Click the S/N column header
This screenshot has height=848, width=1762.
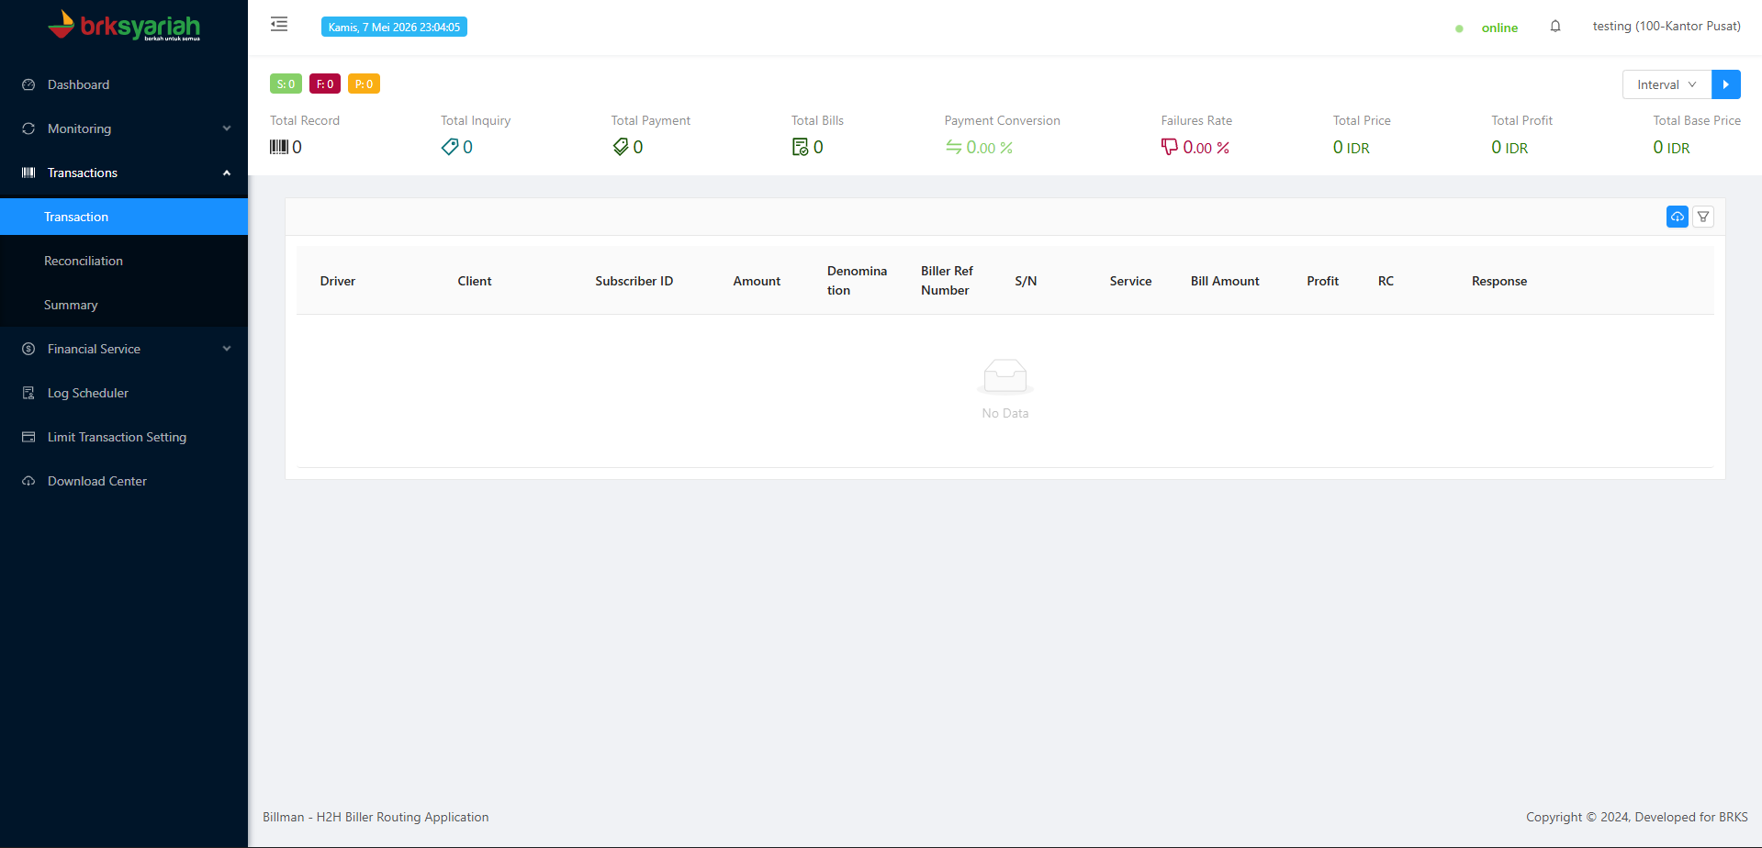(1026, 281)
